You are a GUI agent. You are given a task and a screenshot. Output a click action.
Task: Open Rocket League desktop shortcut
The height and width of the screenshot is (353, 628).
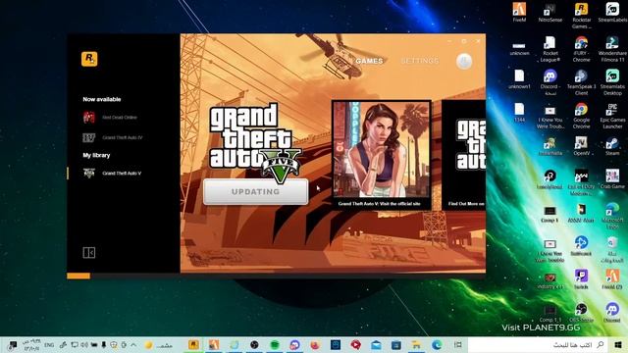(549, 49)
